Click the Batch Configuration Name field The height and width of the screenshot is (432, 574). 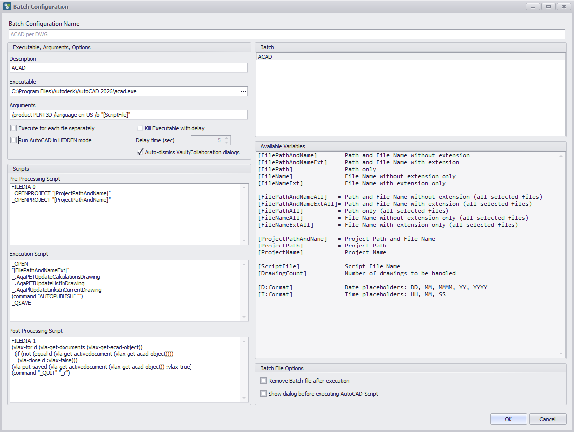coord(287,34)
